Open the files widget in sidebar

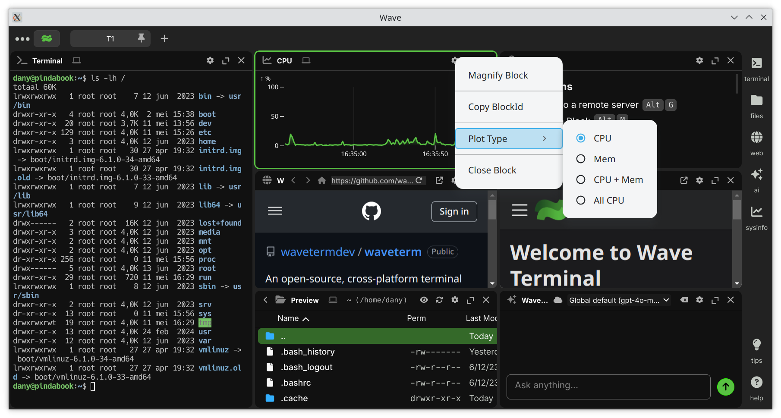click(x=756, y=106)
